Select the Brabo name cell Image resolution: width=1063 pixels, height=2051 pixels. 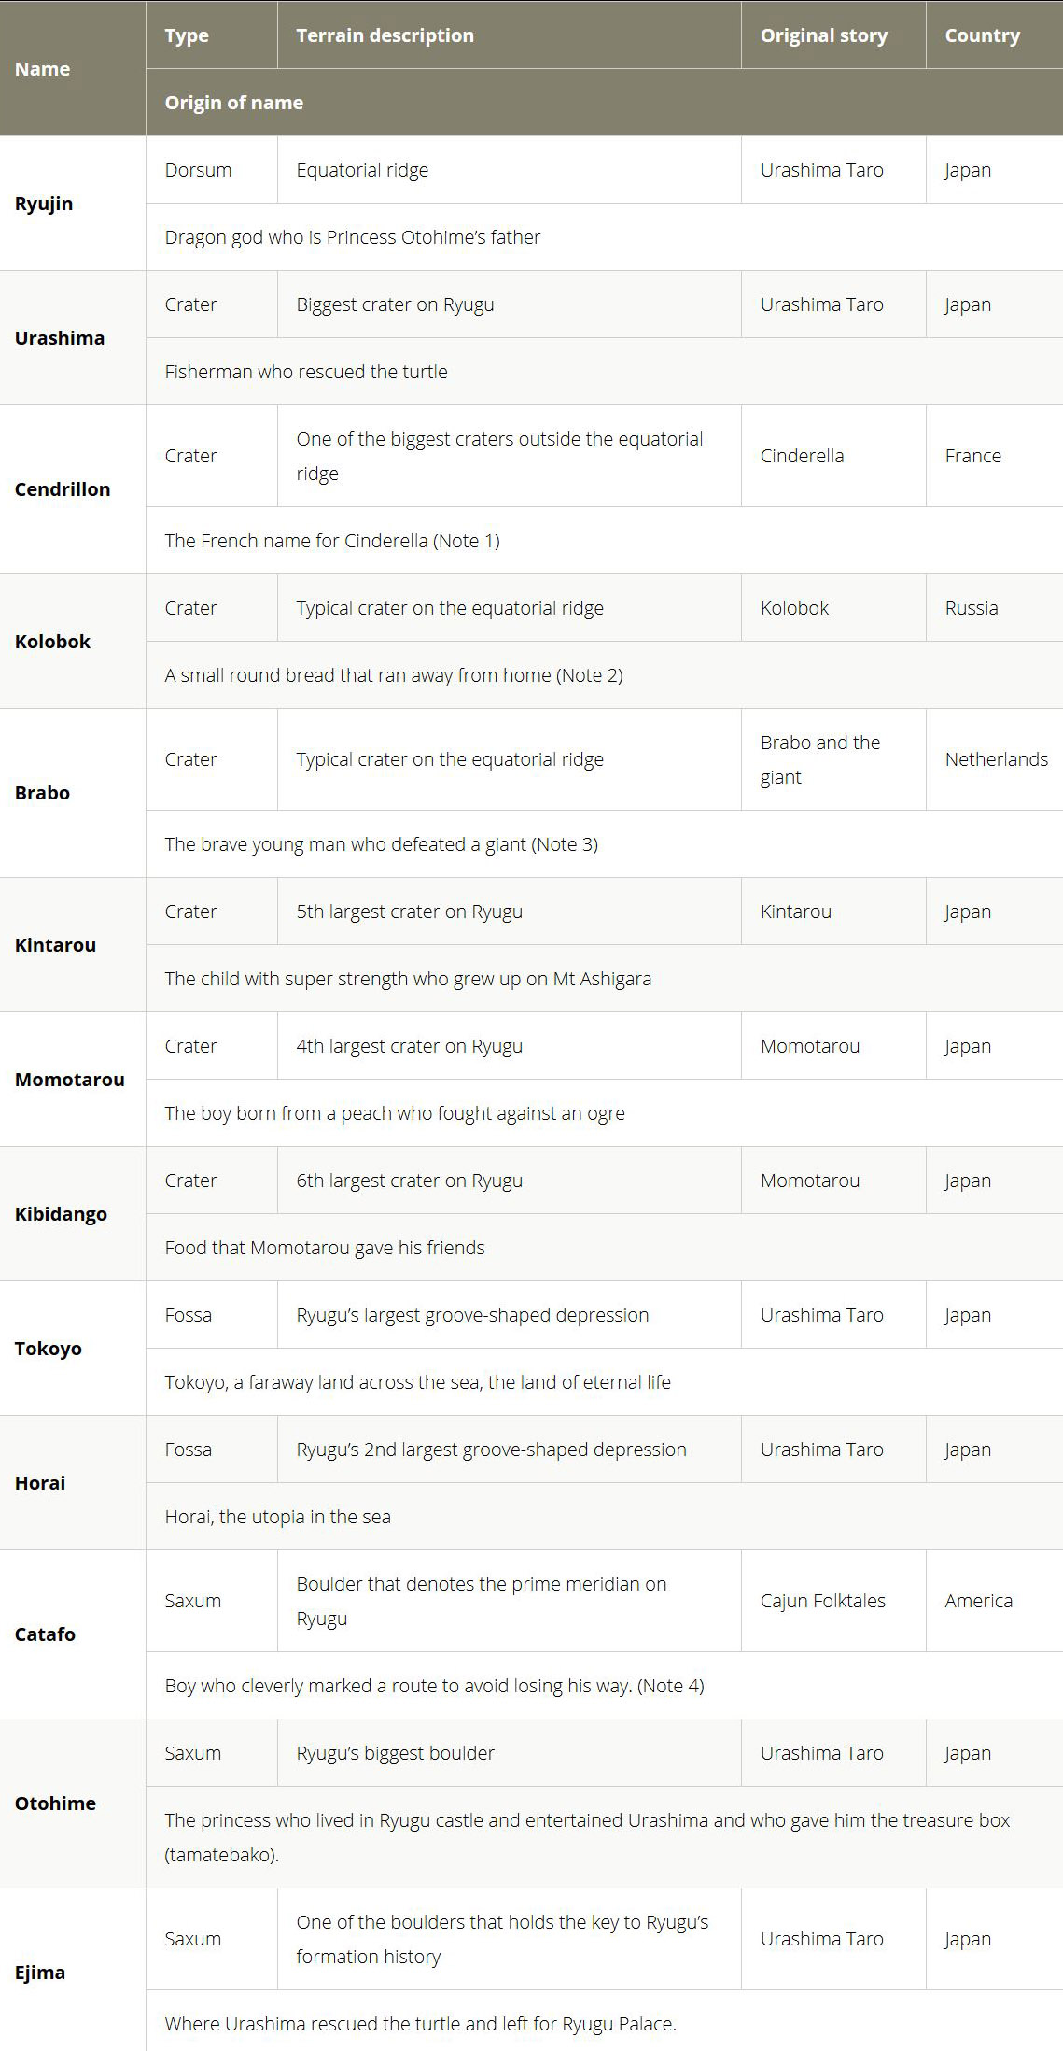tap(42, 793)
